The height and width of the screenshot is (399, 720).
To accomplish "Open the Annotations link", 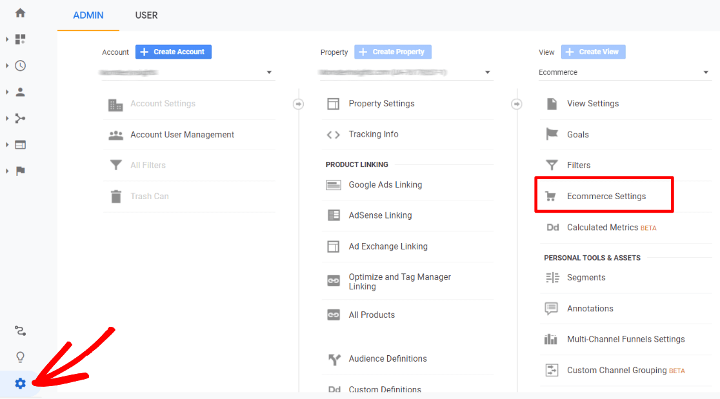I will tap(590, 309).
